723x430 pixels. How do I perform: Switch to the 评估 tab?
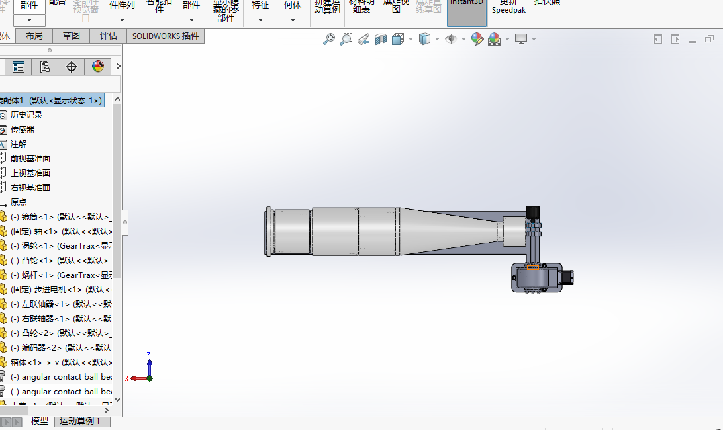109,36
